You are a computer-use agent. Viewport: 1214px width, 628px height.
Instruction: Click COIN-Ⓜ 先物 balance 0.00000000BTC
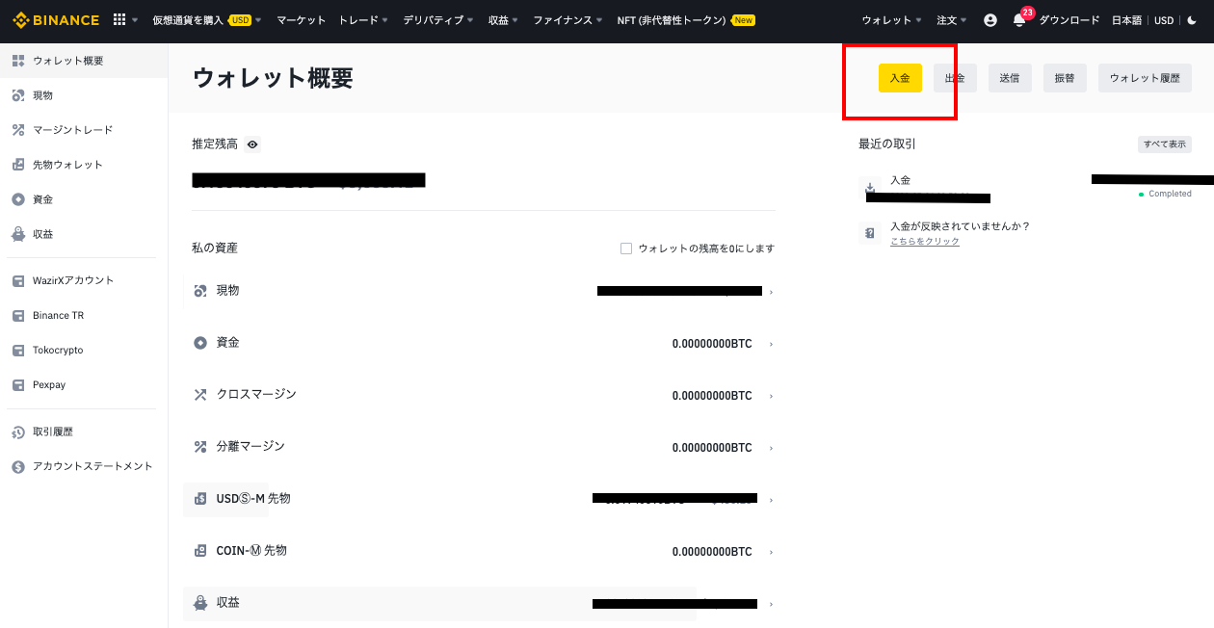tap(712, 552)
